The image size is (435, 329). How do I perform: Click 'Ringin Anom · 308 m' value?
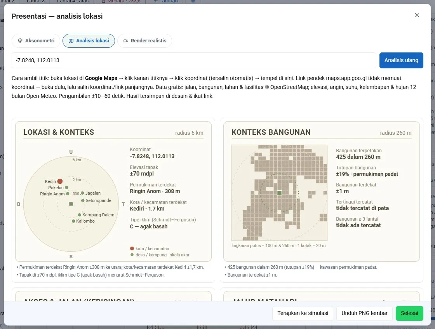(x=155, y=191)
